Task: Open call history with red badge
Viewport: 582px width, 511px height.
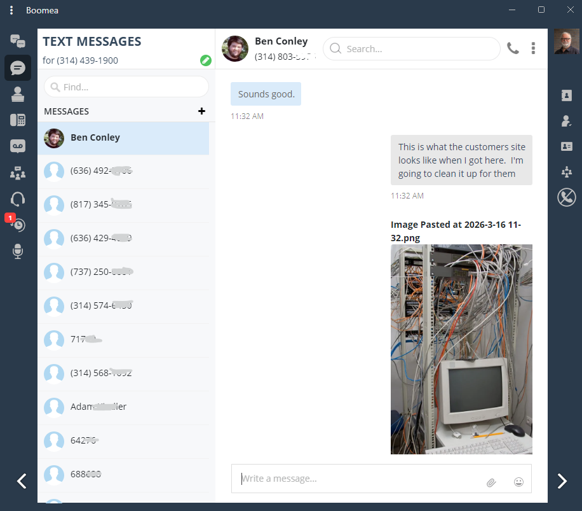Action: [18, 225]
